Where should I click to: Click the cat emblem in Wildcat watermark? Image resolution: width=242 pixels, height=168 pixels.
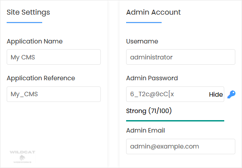22,158
